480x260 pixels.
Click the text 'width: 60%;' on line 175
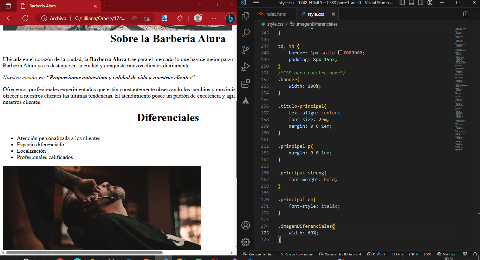click(303, 233)
